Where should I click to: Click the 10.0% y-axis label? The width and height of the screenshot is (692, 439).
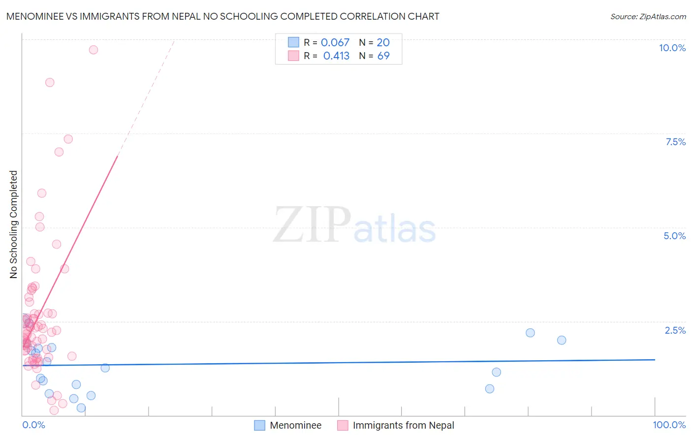(x=672, y=48)
